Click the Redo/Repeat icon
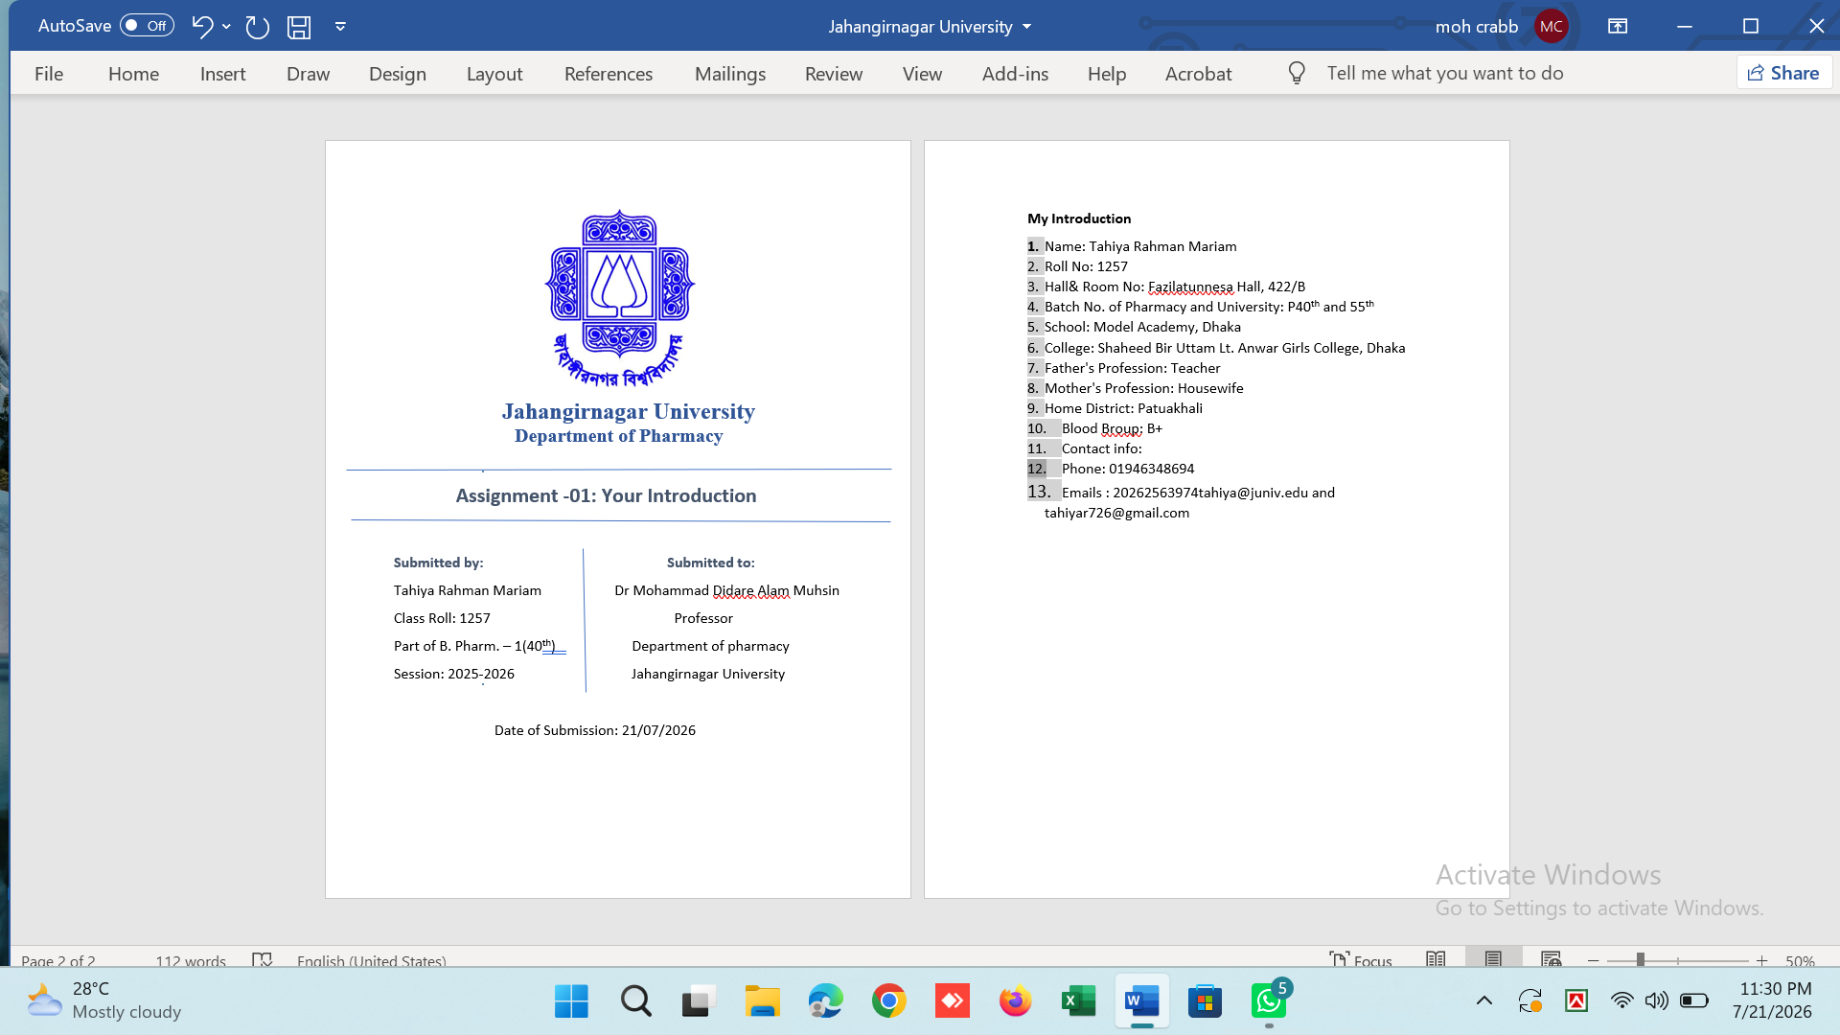Viewport: 1840px width, 1035px height. click(x=257, y=27)
